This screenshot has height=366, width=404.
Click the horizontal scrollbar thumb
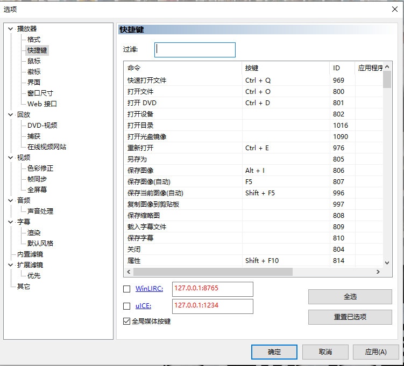coord(213,272)
